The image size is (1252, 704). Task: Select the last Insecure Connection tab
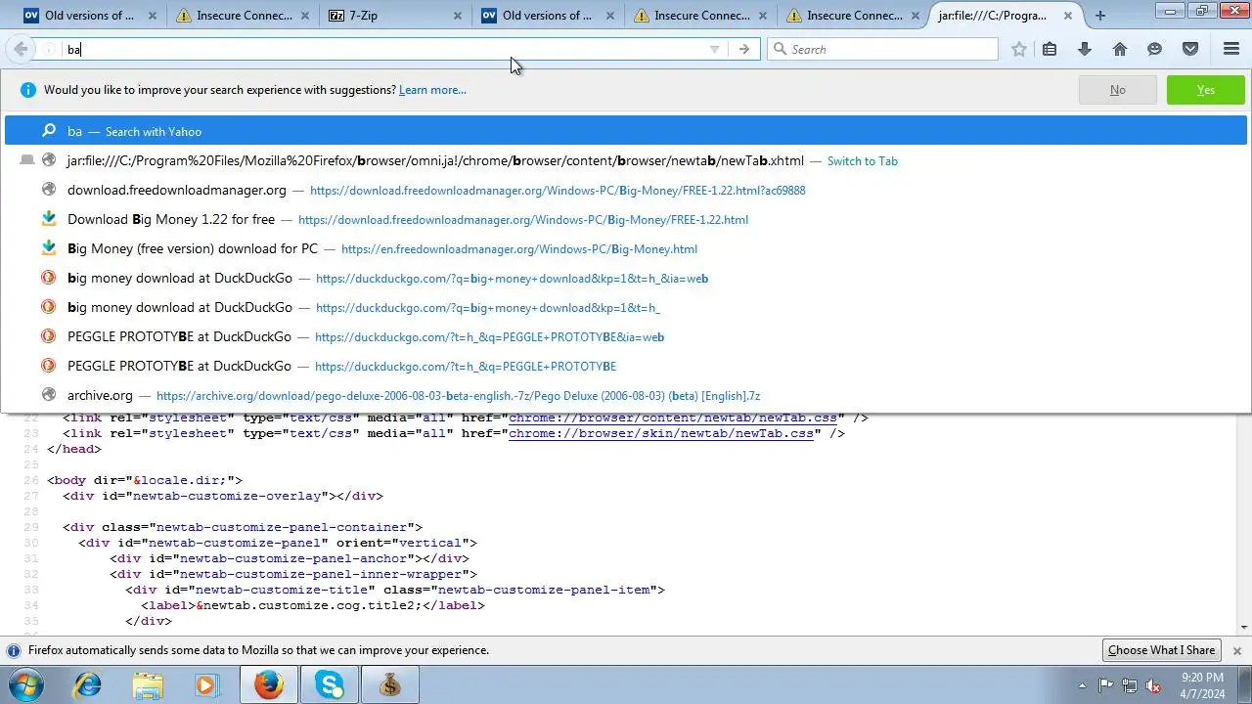click(853, 16)
